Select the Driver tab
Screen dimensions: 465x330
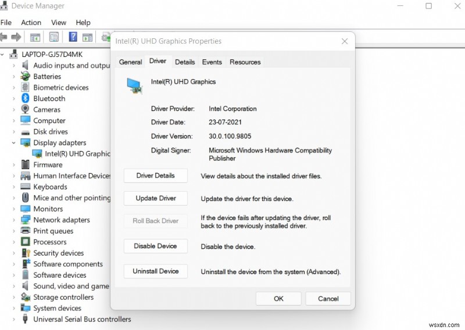(158, 61)
